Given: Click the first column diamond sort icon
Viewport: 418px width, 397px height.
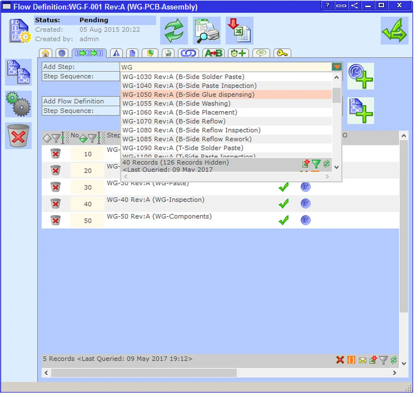Looking at the screenshot, I should point(47,139).
